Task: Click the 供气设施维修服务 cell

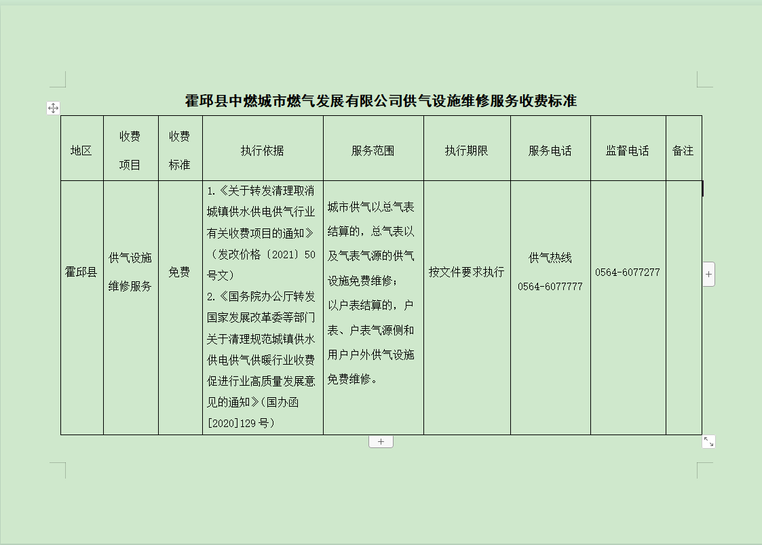Action: click(x=130, y=272)
